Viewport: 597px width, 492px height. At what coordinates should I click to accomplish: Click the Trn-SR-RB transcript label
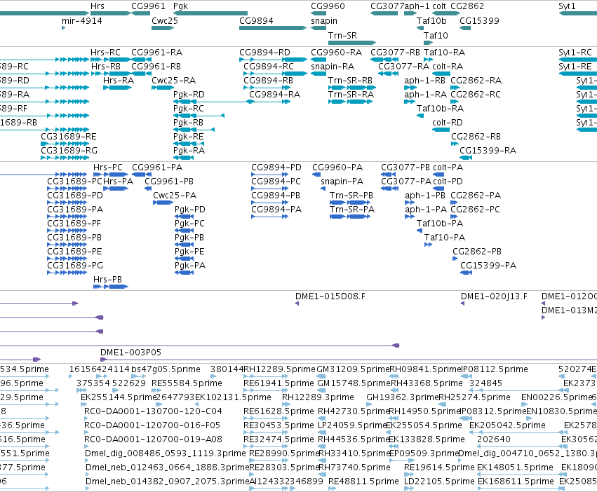point(350,81)
